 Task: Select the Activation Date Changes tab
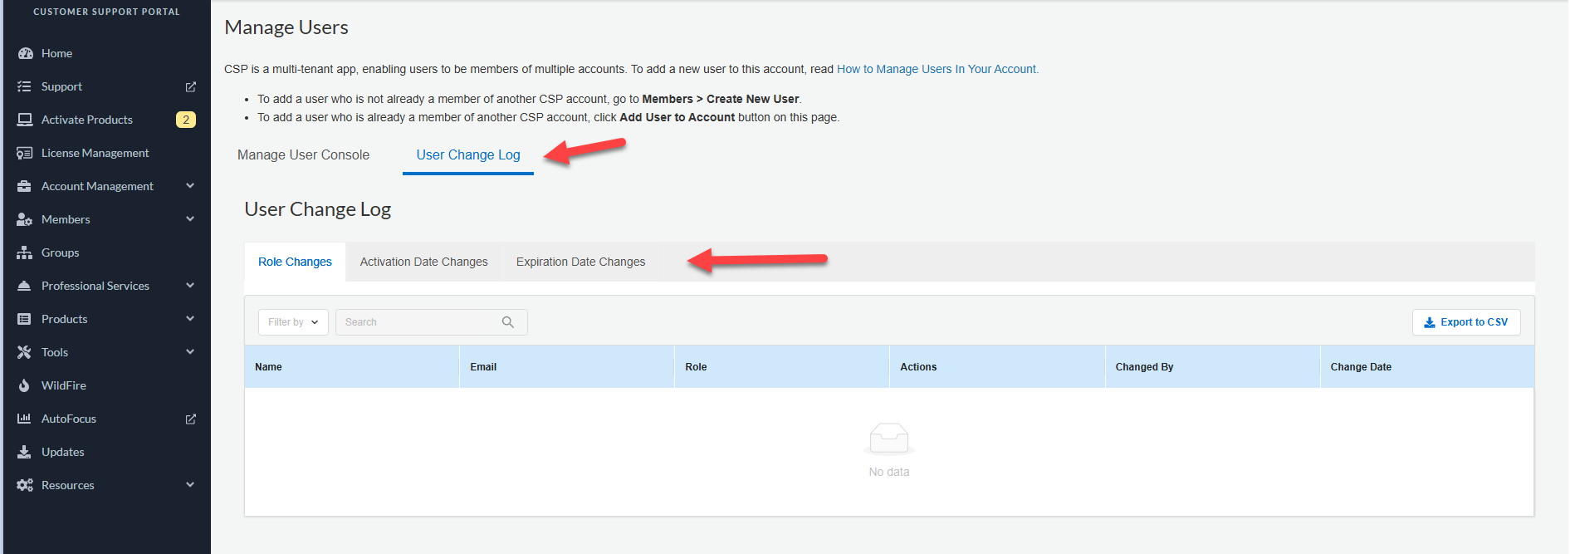[423, 262]
